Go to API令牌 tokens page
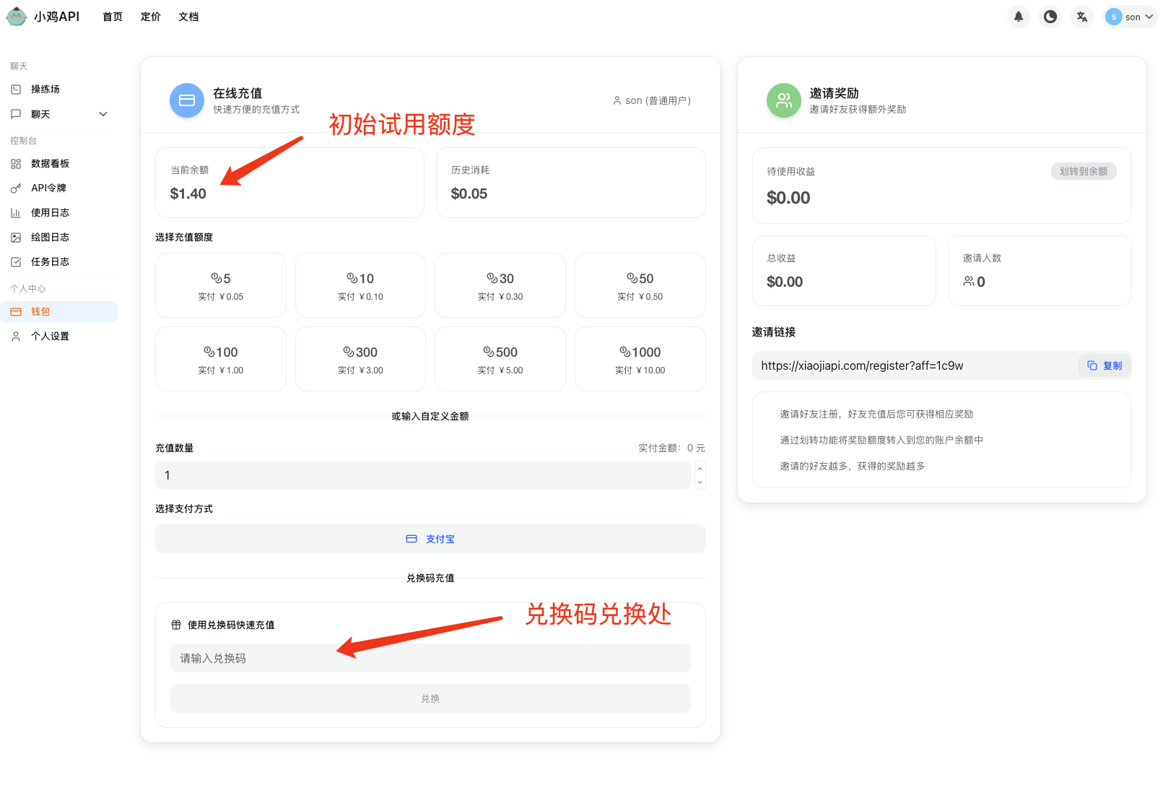Image resolution: width=1163 pixels, height=798 pixels. (x=48, y=188)
